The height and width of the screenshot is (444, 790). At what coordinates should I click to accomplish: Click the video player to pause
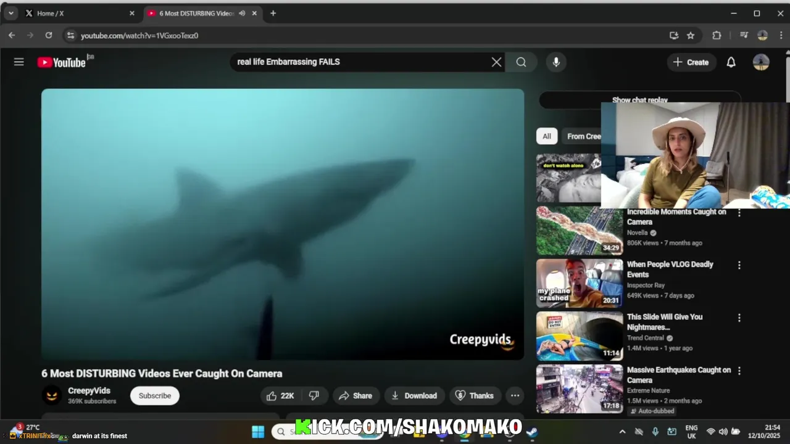click(283, 224)
